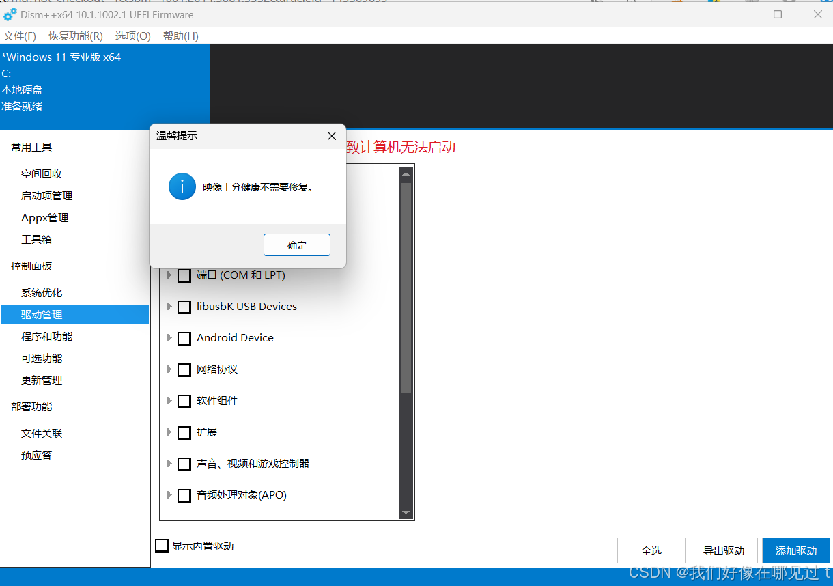Click the 添加驱动 button
The height and width of the screenshot is (586, 833).
796,550
